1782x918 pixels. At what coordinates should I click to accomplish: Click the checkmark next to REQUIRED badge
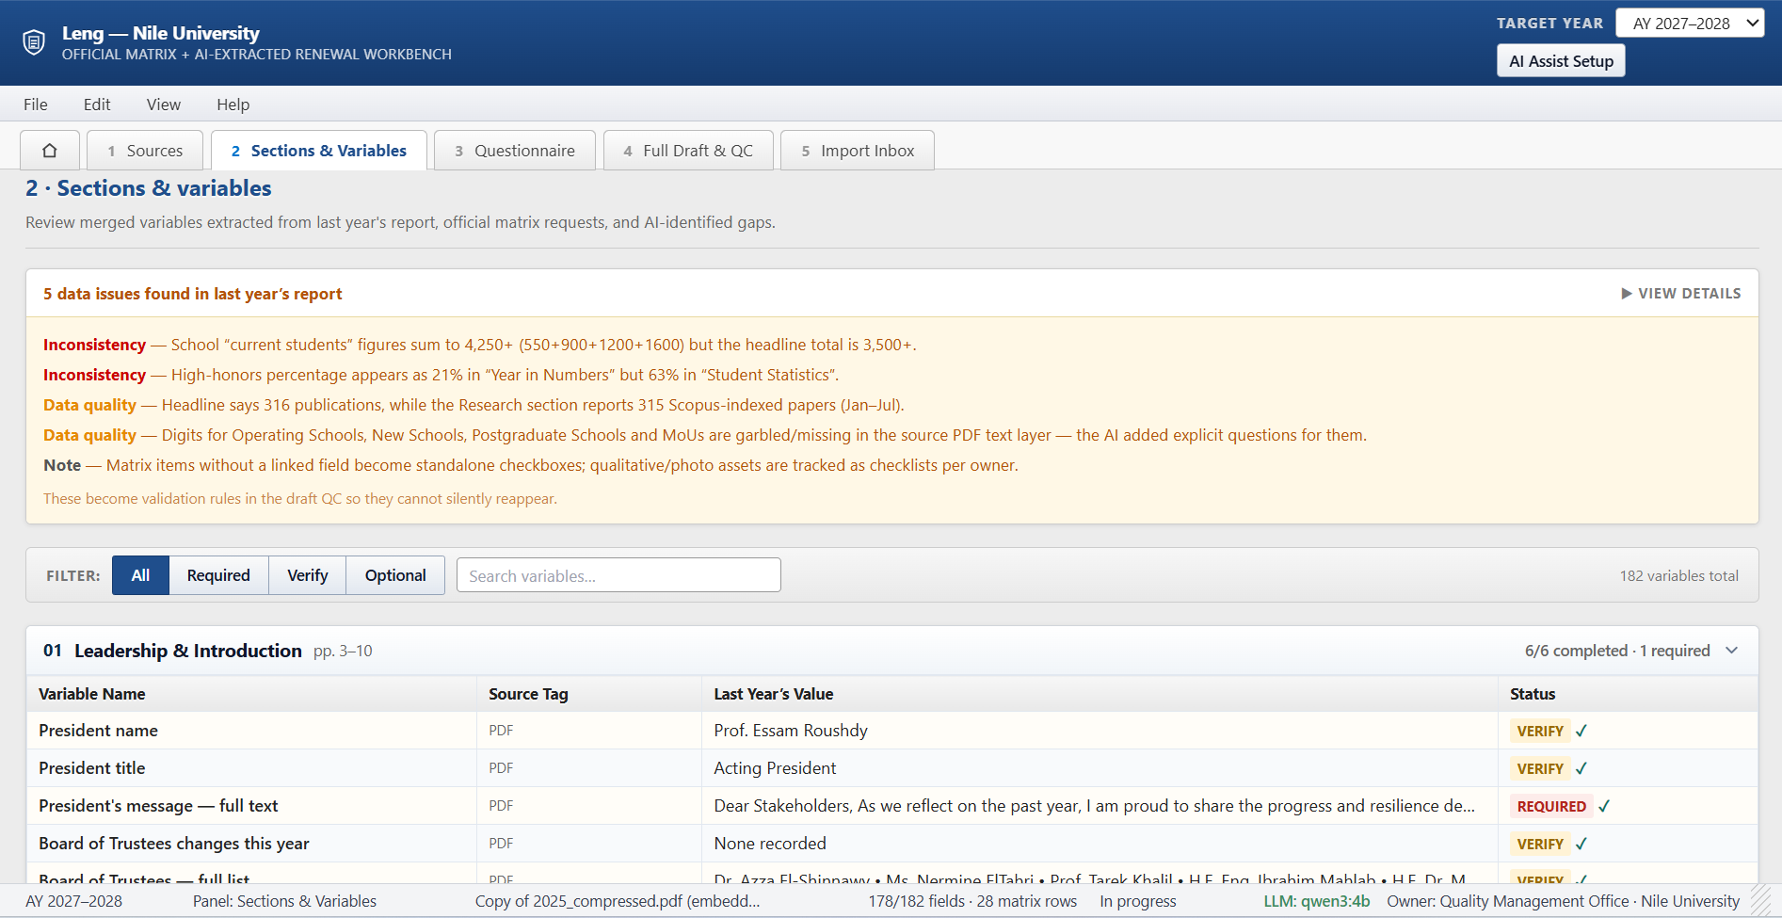click(1604, 806)
